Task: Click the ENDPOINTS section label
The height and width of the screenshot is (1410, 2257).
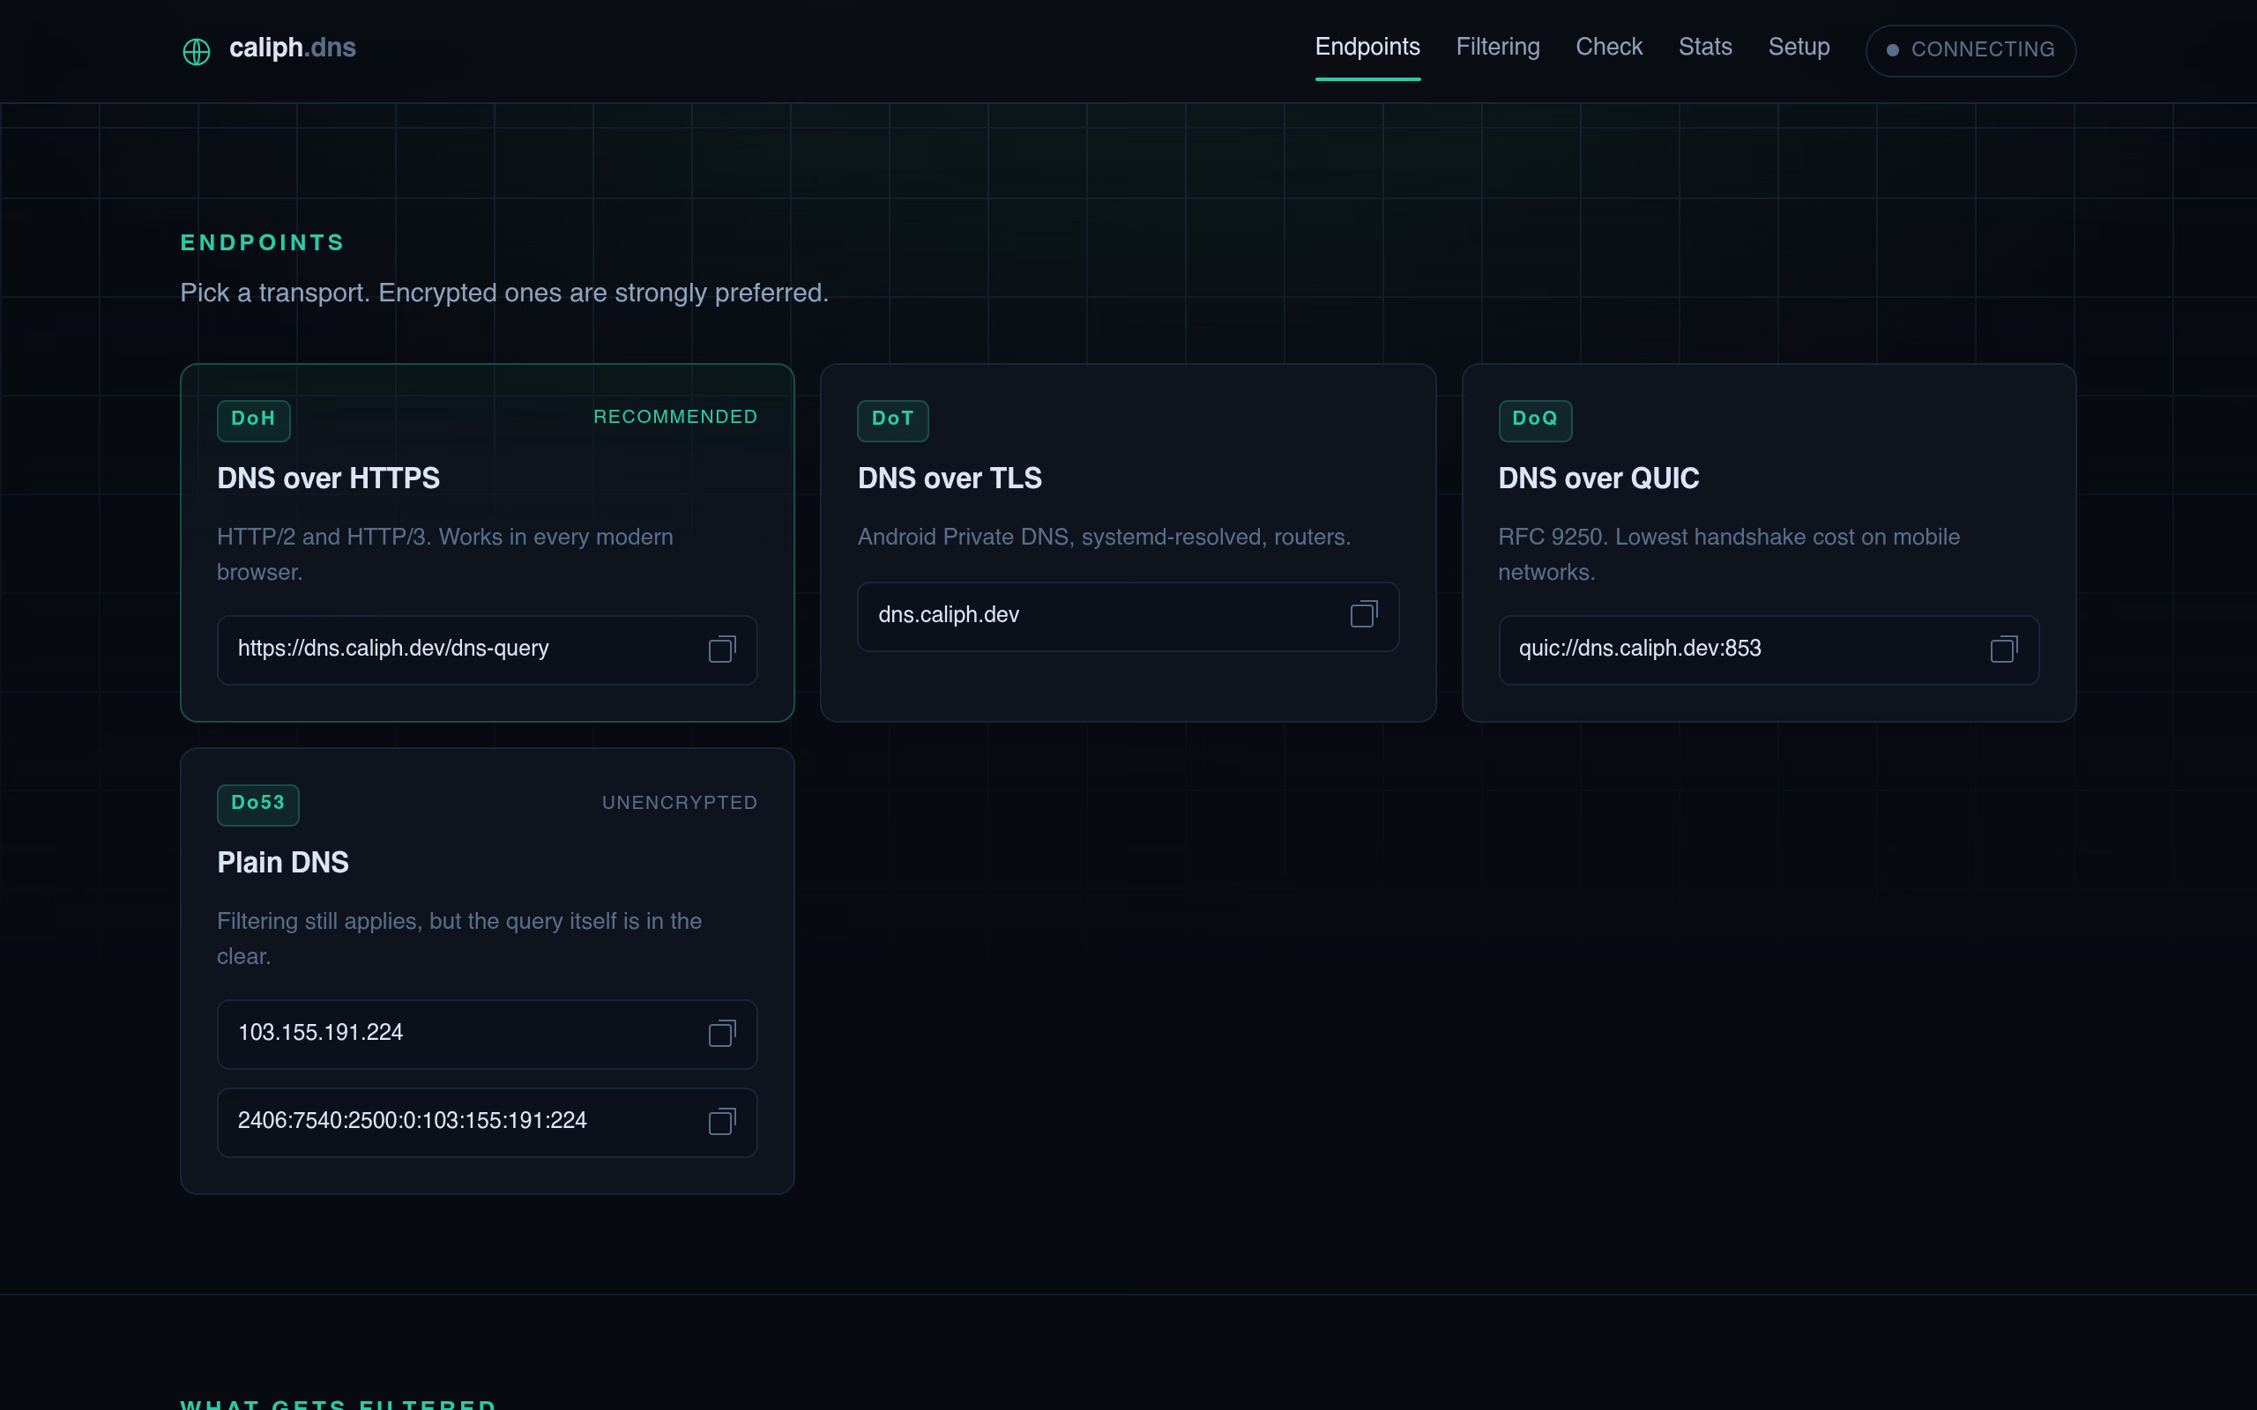Action: pyautogui.click(x=262, y=242)
